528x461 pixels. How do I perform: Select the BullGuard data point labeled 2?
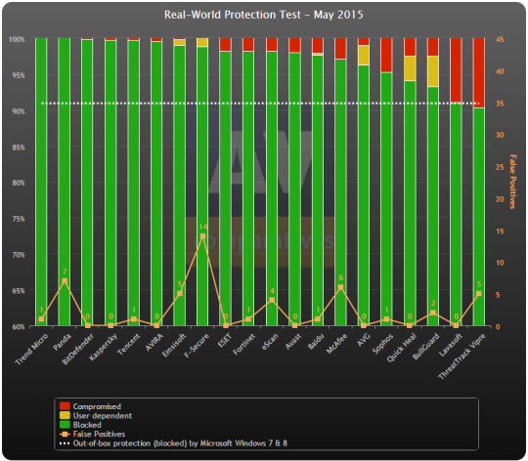(x=433, y=314)
